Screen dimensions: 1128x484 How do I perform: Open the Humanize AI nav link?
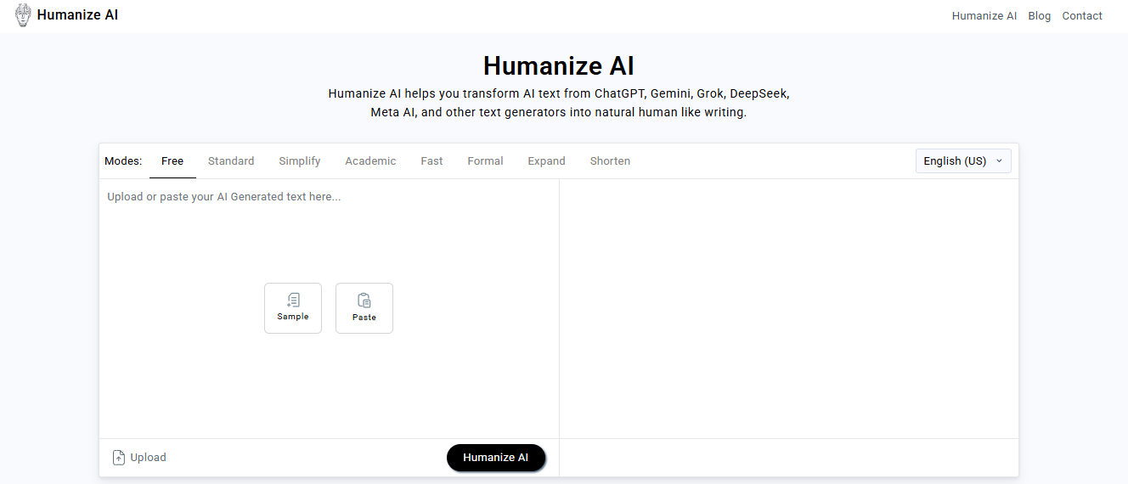[x=984, y=15]
